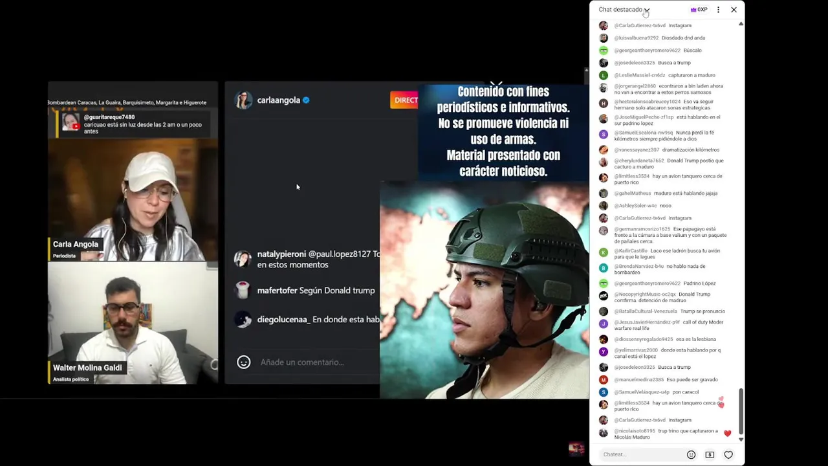Close the live chat panel
828x466 pixels.
coord(734,10)
